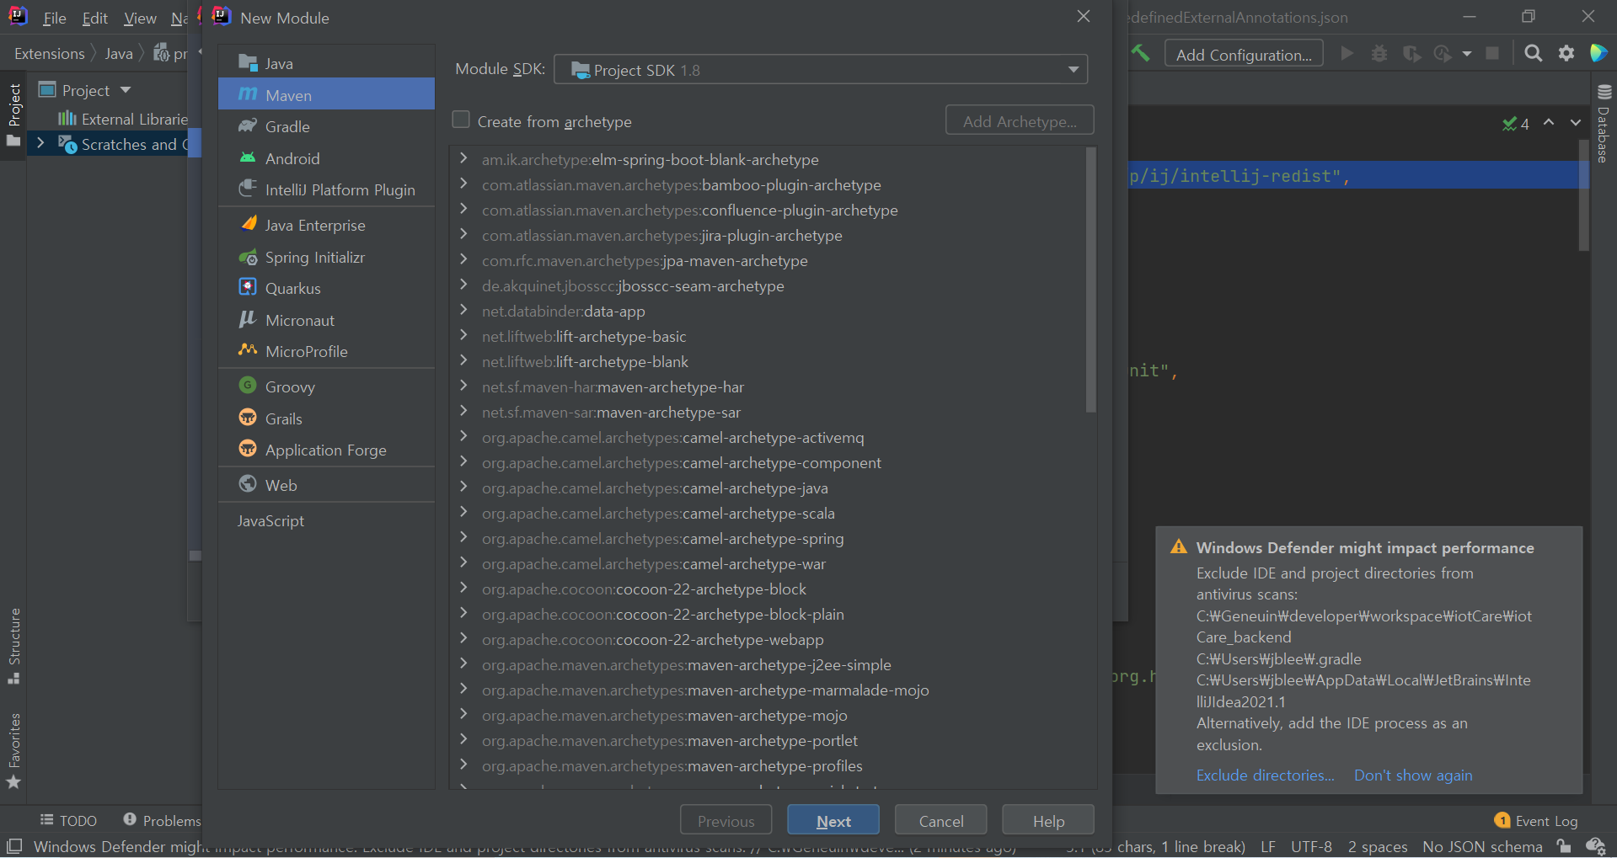1617x858 pixels.
Task: Pick the Quarkus module type
Action: 326,288
